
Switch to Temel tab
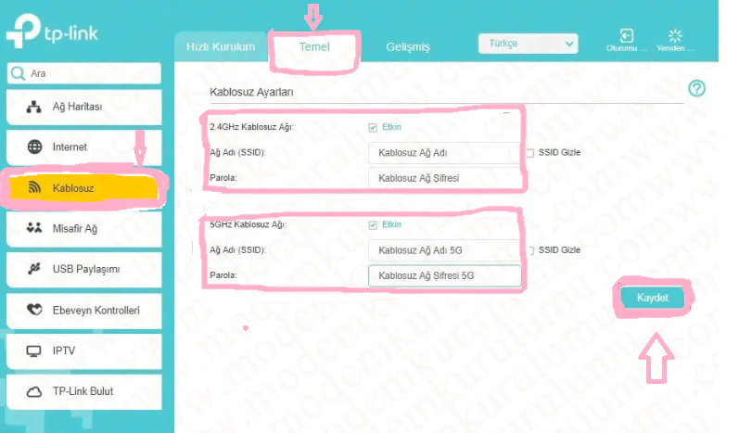pos(314,46)
